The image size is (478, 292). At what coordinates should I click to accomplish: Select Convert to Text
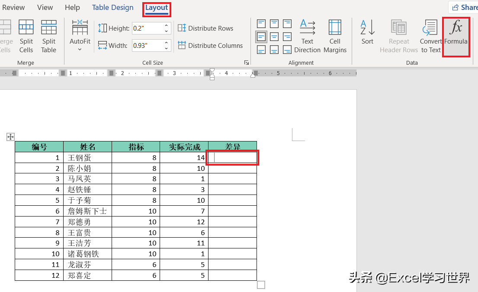click(430, 36)
